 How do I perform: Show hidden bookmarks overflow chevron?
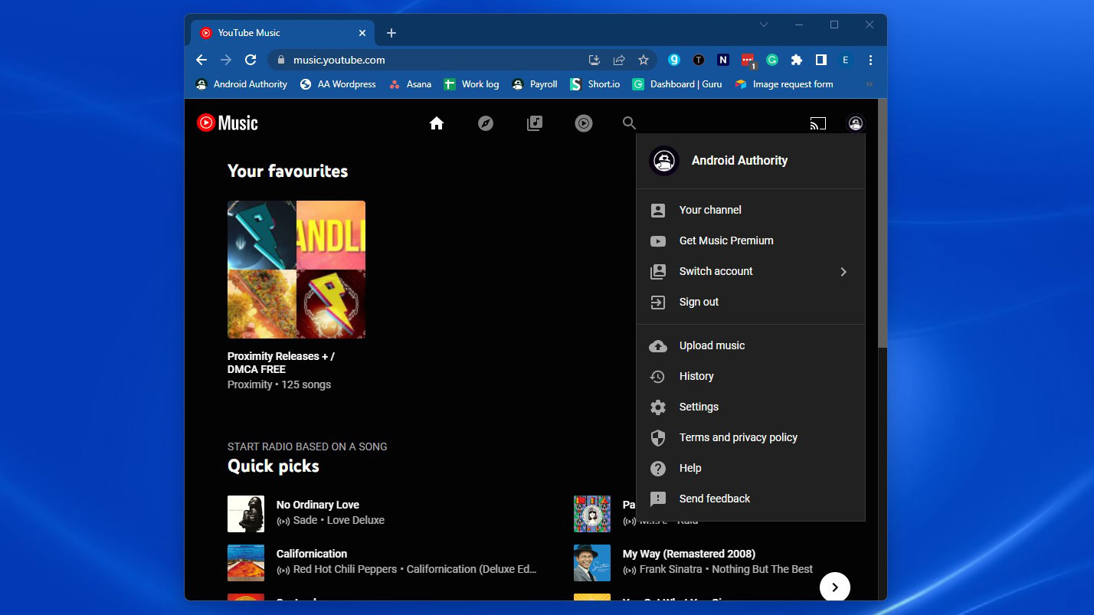coord(869,84)
